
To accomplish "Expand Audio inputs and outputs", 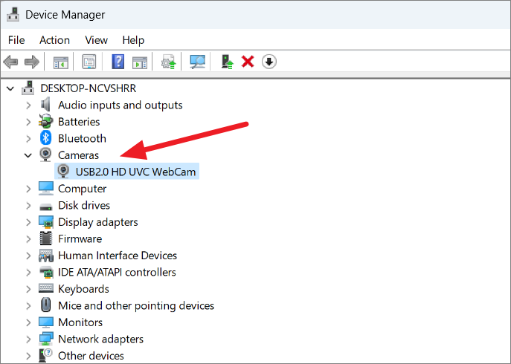I will click(x=29, y=105).
